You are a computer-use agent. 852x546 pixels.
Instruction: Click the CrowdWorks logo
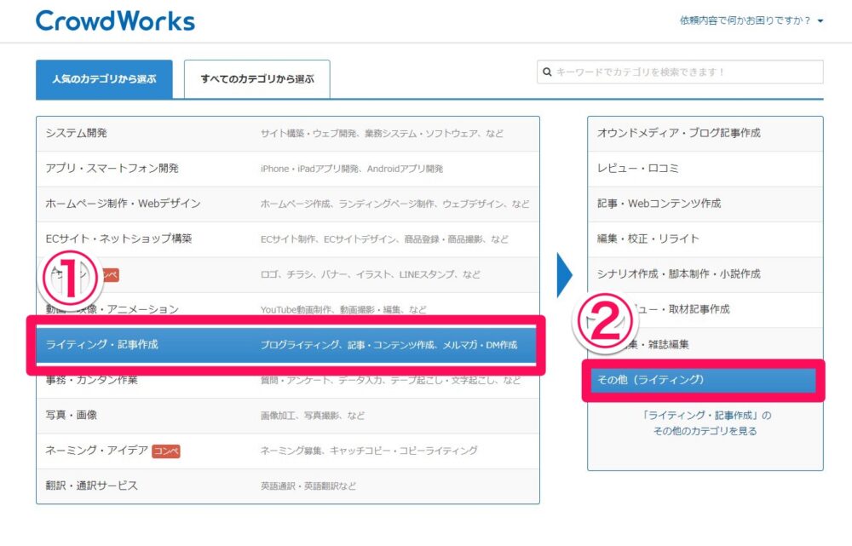coord(115,20)
